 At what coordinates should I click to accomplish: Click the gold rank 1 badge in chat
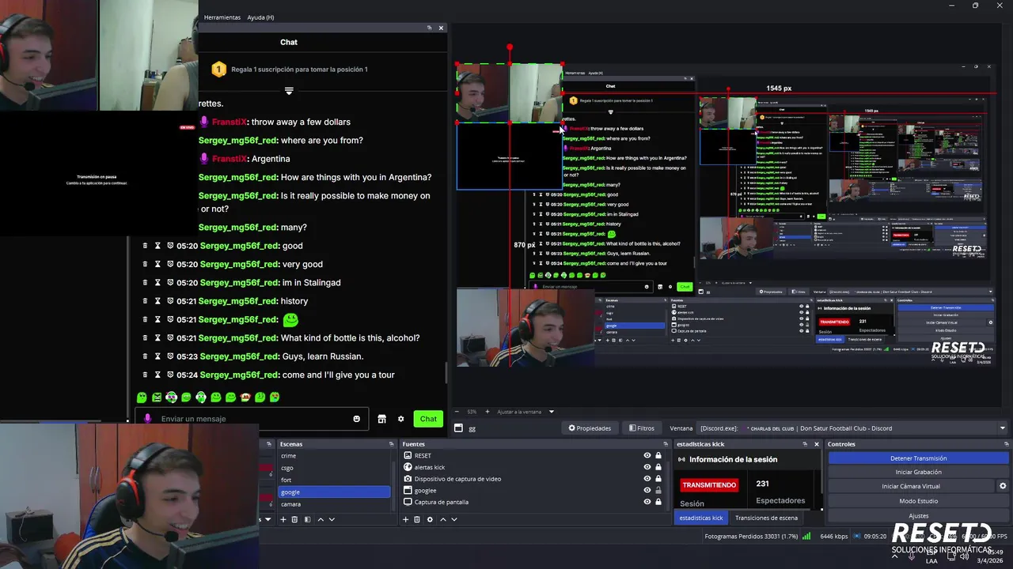click(219, 70)
